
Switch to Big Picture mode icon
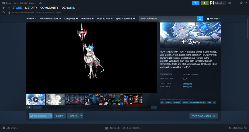pos(230,3)
